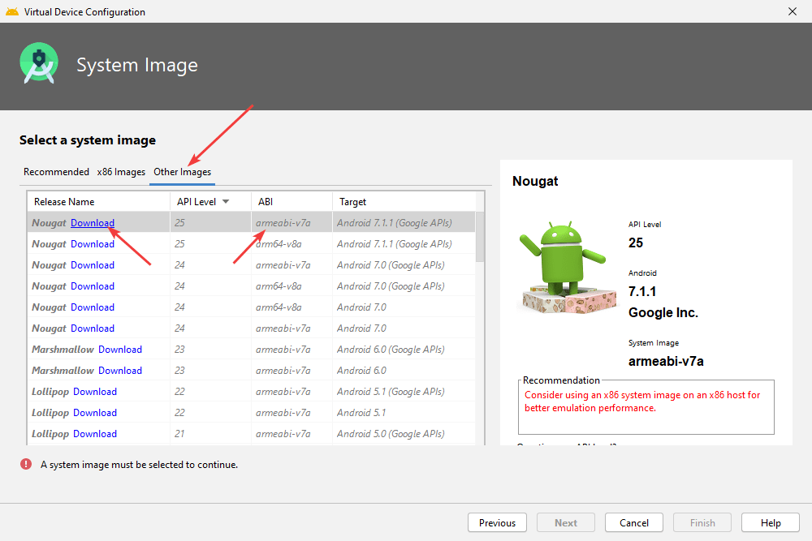Click the ABI column header

coord(266,202)
